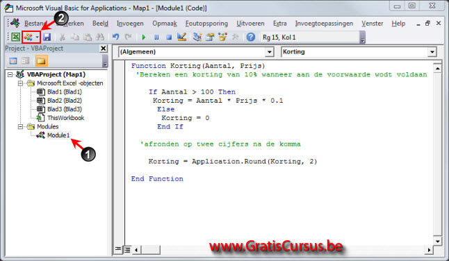Switch to Full Module View button
449x261 pixels.
127,250
